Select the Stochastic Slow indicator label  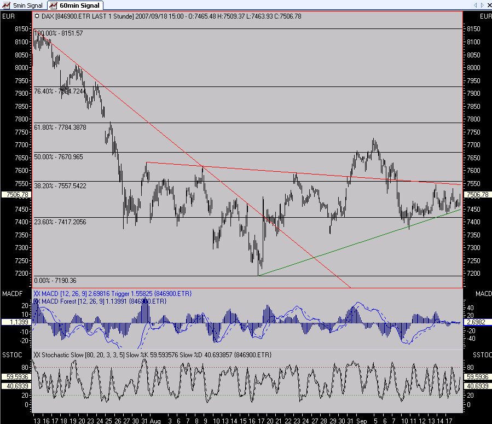[x=153, y=355]
